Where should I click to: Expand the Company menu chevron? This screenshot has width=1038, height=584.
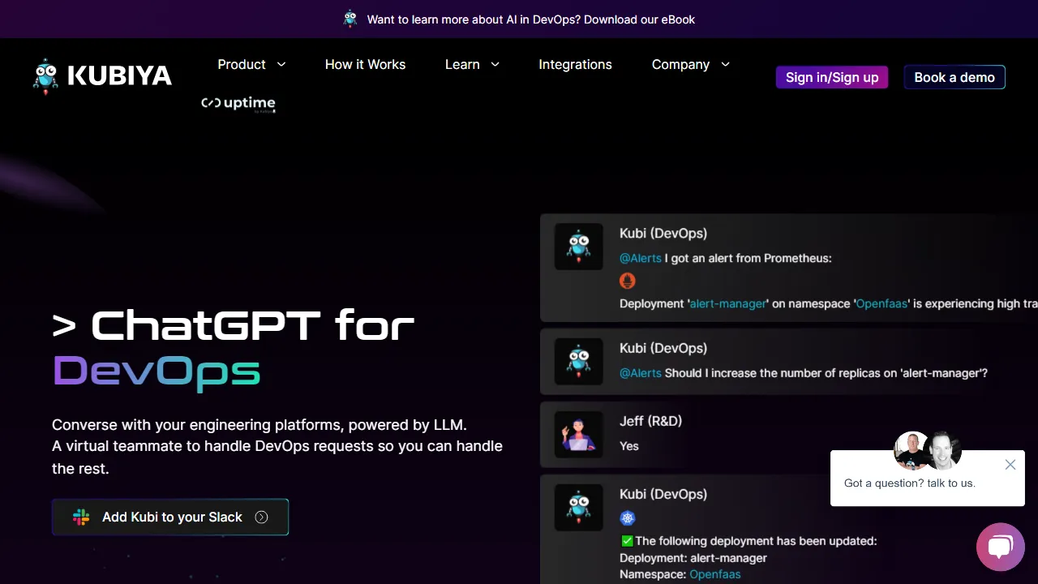(725, 64)
